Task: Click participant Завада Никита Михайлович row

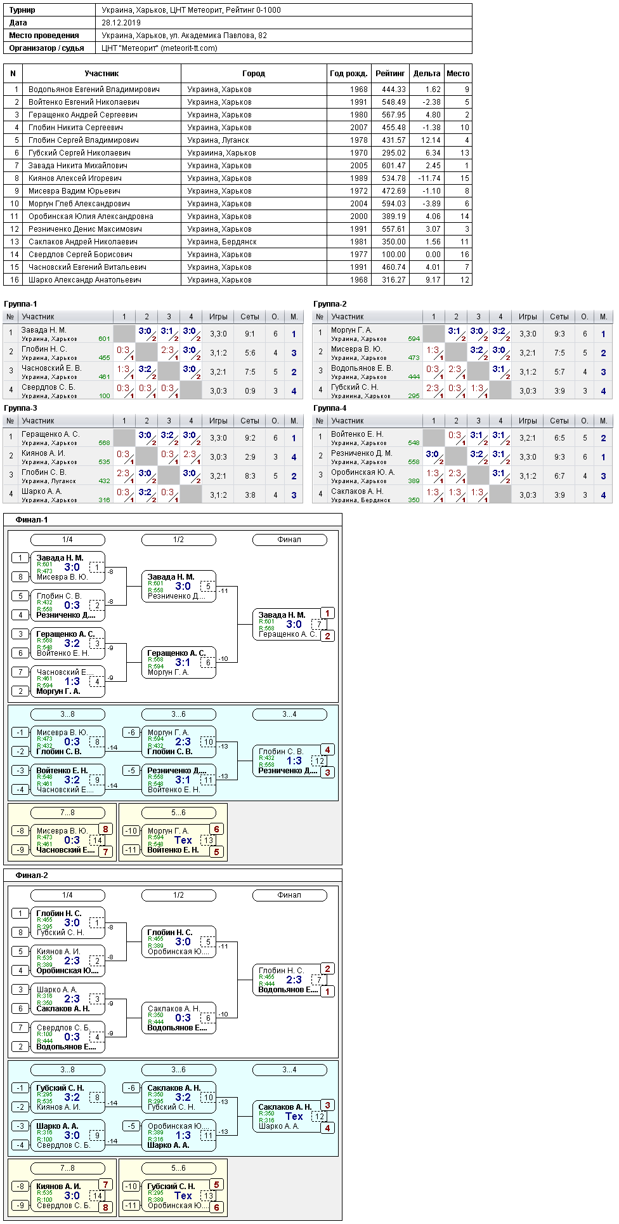Action: click(237, 165)
